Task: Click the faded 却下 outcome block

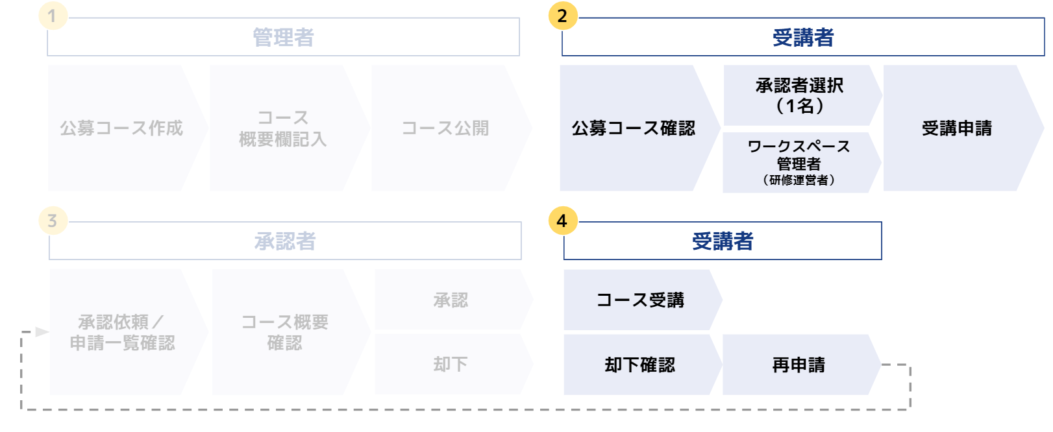Action: pos(454,364)
